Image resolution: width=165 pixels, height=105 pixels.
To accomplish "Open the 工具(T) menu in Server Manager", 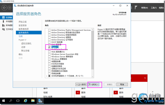I will pos(154,8).
